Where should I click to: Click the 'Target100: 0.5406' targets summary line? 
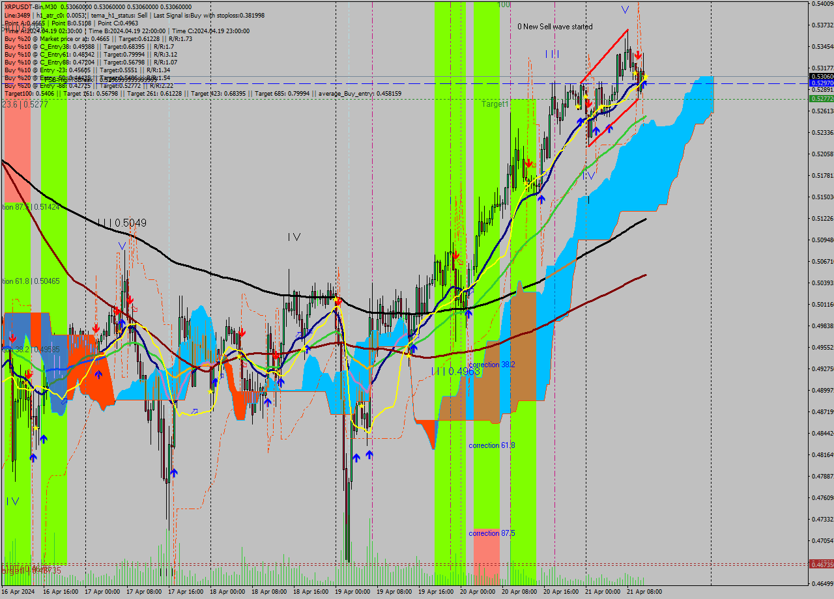203,94
